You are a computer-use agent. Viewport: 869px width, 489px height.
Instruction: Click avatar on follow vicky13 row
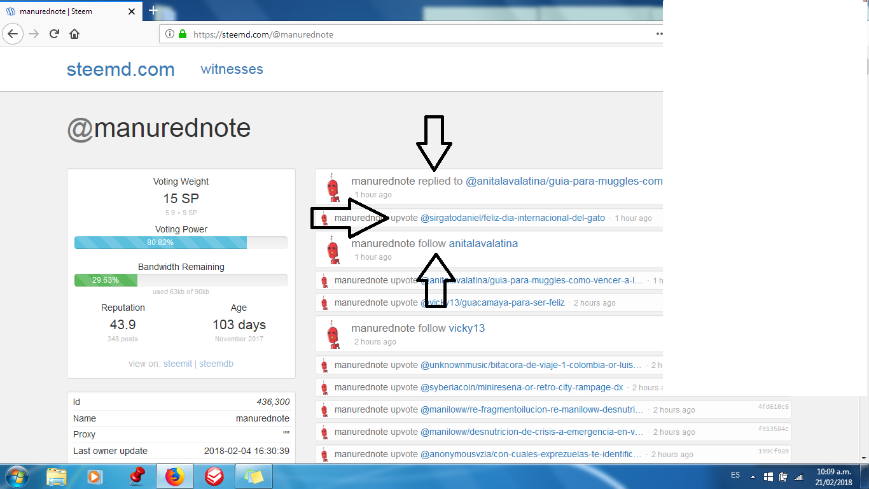333,334
